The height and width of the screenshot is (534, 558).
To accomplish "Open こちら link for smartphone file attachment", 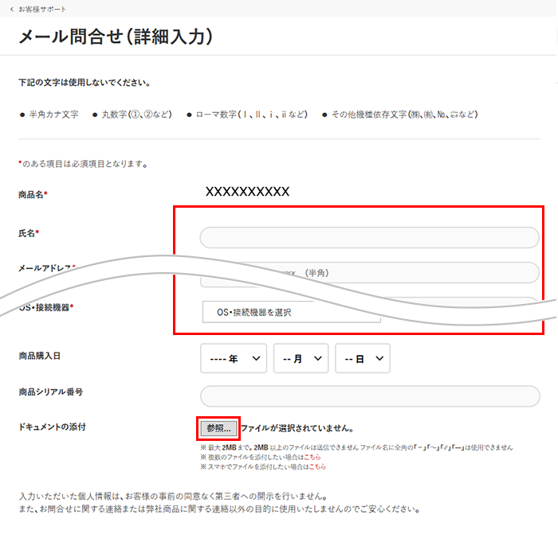I will point(317,466).
